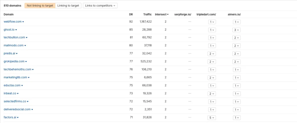This screenshot has height=123, width=297.
Task: Open the mailmodo.com domain link
Action: tap(13, 45)
